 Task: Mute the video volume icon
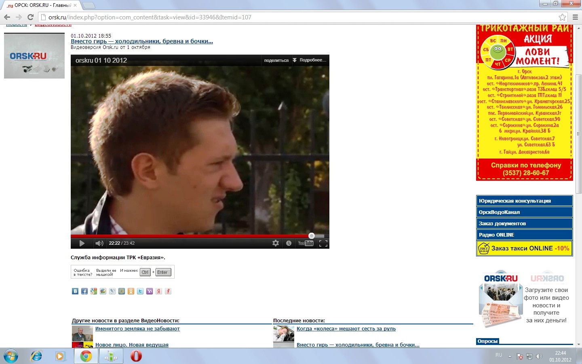(x=99, y=243)
